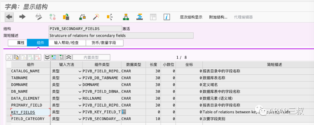The width and height of the screenshot is (314, 125).
Task: Click the insert row icon
Action: pos(31,57)
